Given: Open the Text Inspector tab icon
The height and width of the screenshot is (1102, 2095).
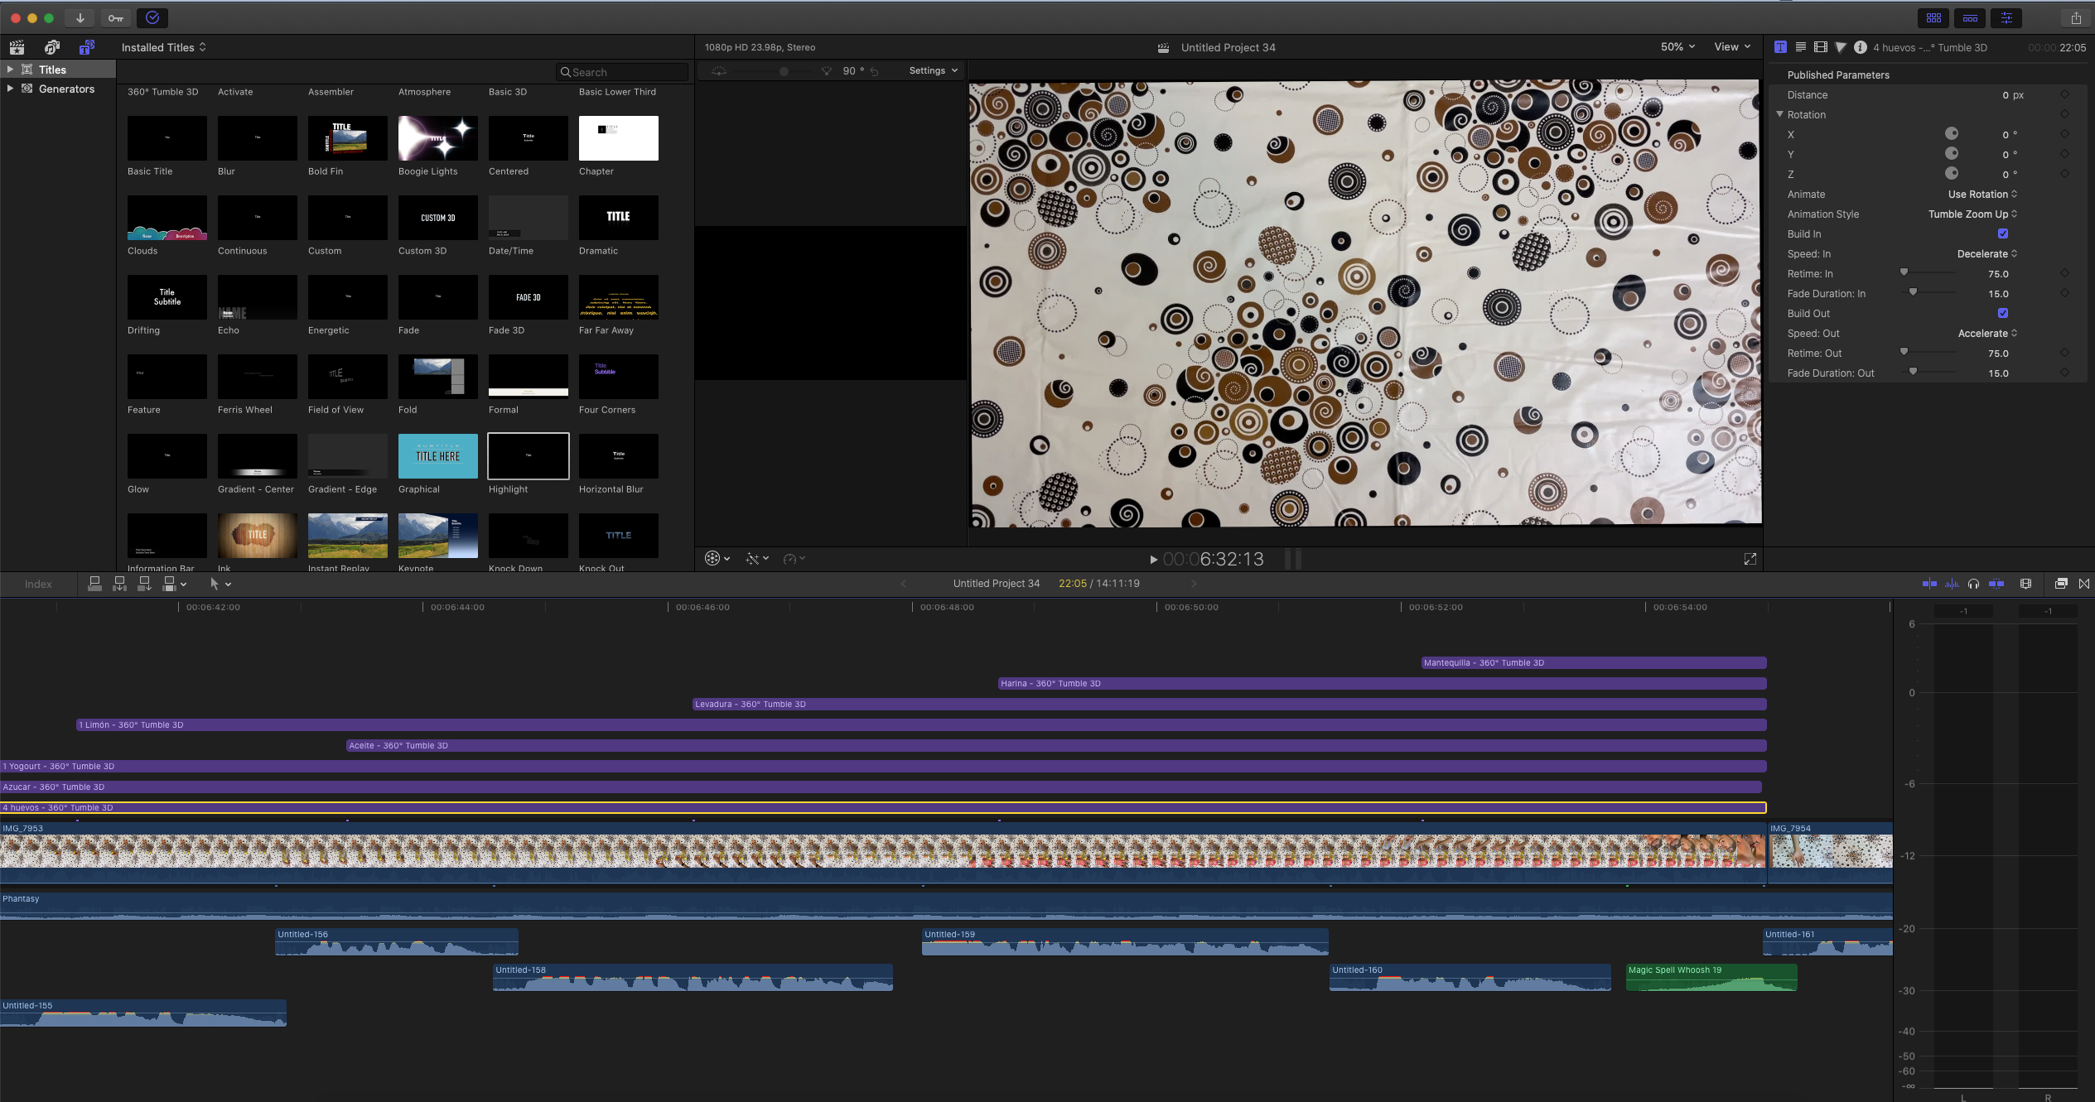Looking at the screenshot, I should pos(1800,47).
